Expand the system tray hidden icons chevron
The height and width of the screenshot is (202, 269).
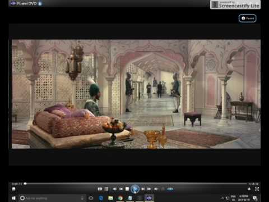coord(222,198)
